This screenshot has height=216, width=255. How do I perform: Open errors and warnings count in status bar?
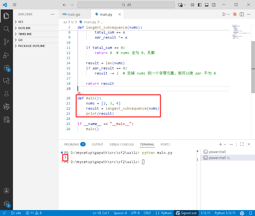pyautogui.click(x=34, y=213)
